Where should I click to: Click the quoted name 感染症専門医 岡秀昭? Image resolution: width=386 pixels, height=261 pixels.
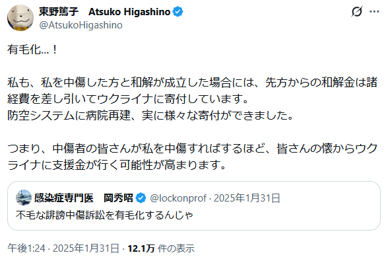click(x=83, y=198)
